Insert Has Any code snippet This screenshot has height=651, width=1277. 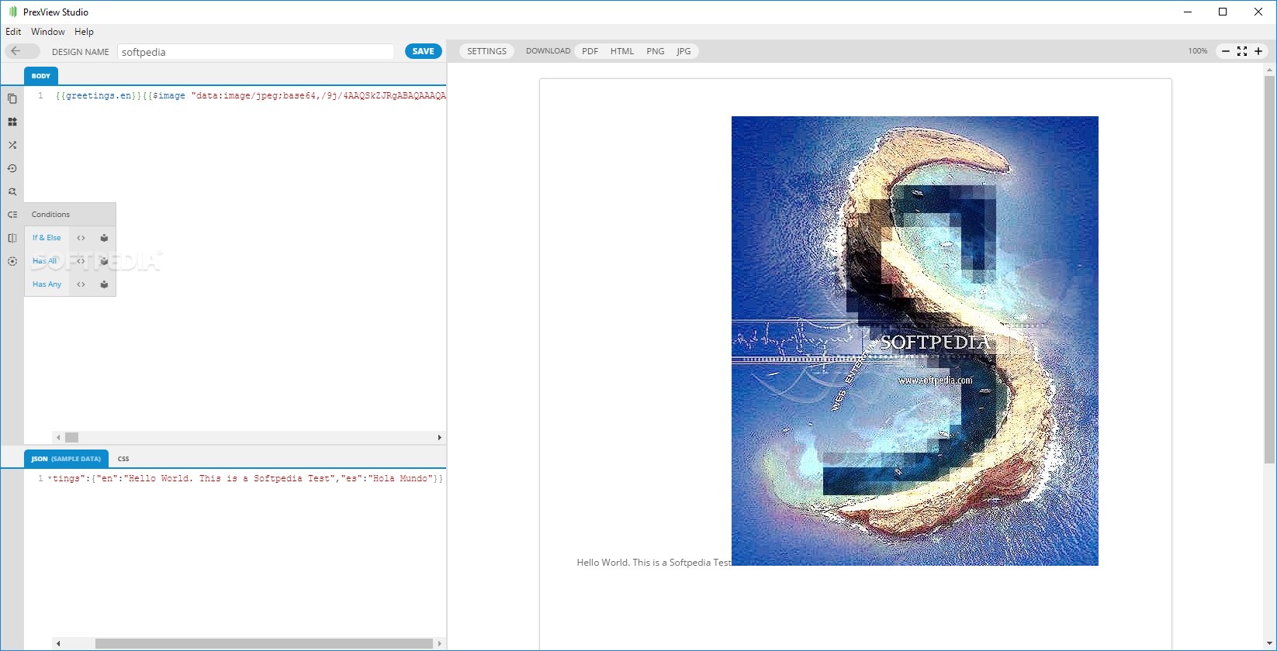(x=81, y=284)
